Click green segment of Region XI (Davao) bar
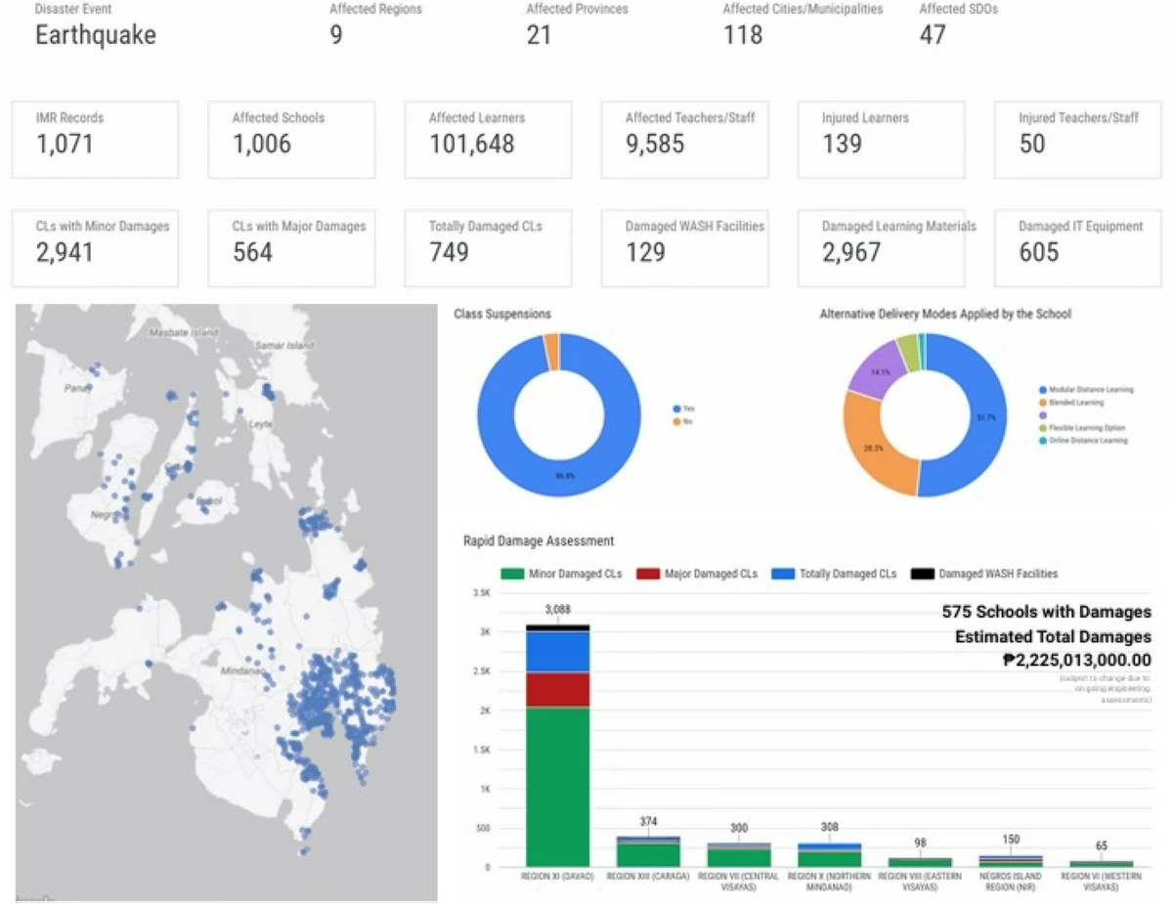 tap(557, 787)
